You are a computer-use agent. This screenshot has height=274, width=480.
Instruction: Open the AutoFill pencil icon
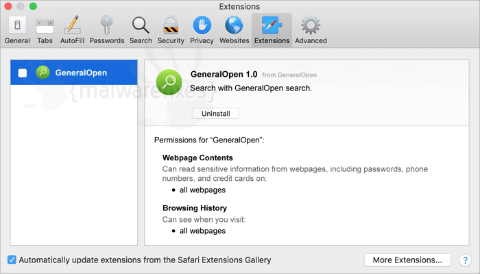coord(72,30)
